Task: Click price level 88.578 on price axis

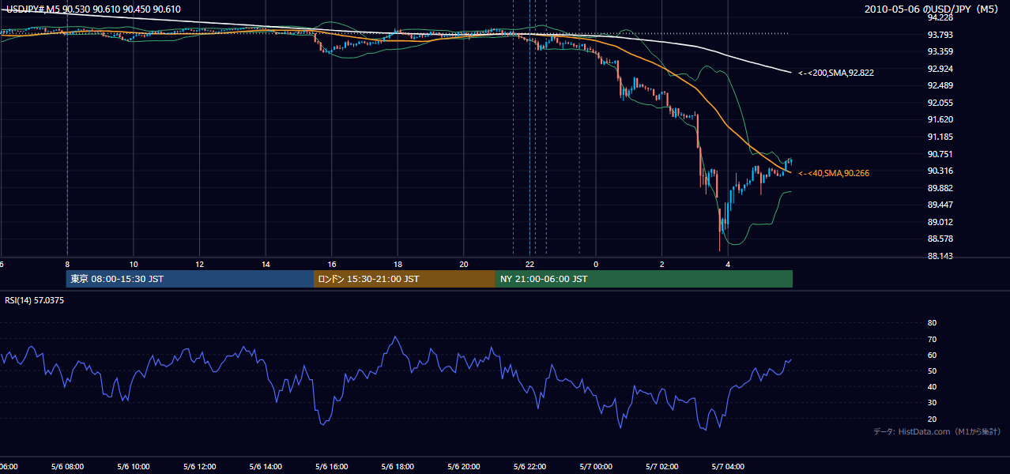Action: [x=940, y=239]
